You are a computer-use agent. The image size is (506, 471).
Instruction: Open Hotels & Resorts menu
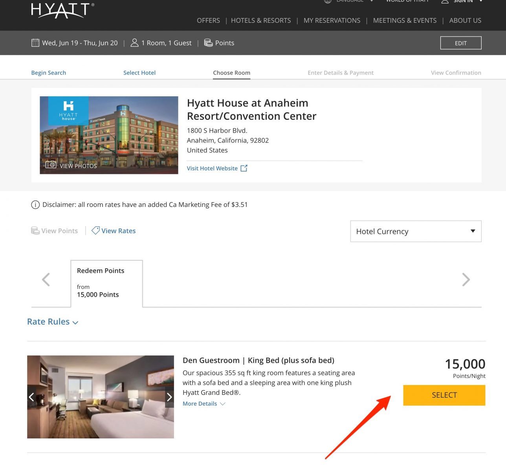tap(261, 20)
